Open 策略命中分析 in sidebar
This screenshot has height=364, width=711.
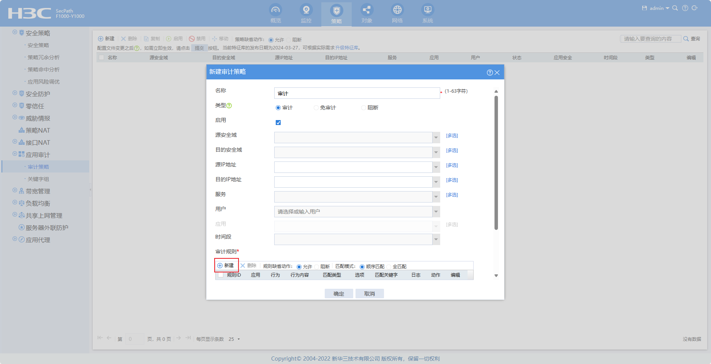click(x=43, y=70)
